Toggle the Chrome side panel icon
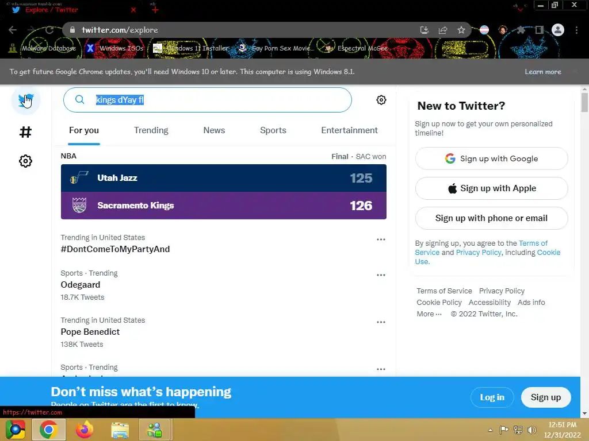 540,30
